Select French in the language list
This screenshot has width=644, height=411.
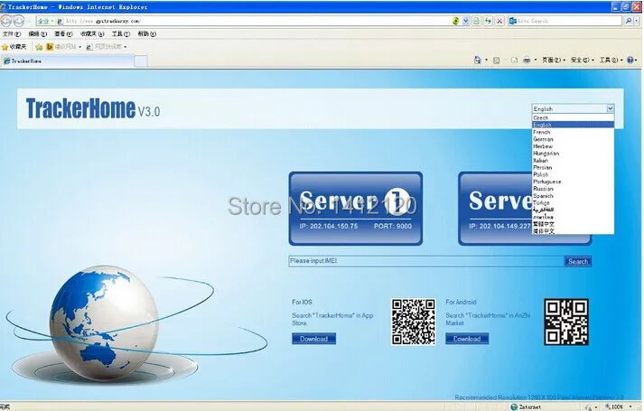573,132
